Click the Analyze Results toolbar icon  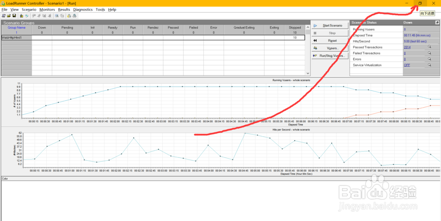point(57,16)
